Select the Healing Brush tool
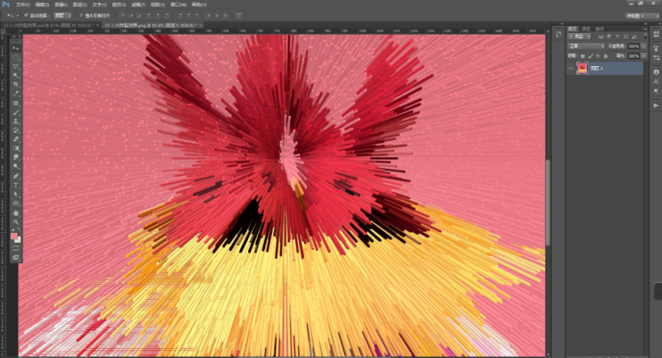Image resolution: width=662 pixels, height=358 pixels. click(16, 103)
